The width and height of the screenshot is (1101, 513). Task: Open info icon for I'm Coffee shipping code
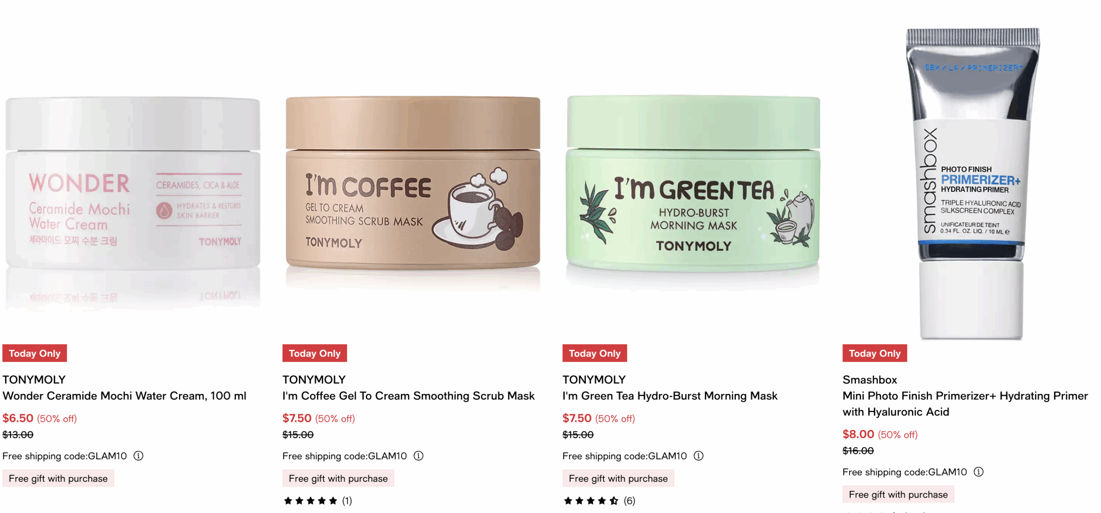pos(418,455)
